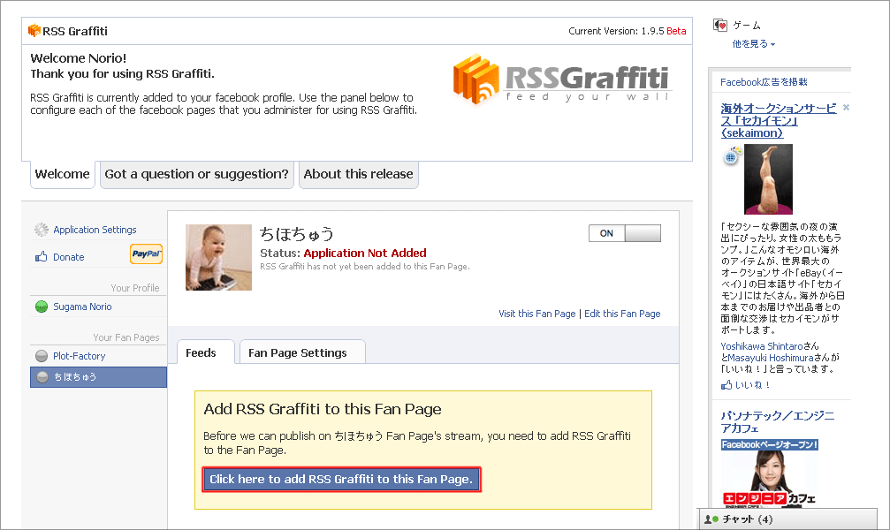Click the いいね thumbs-up icon

[x=726, y=385]
